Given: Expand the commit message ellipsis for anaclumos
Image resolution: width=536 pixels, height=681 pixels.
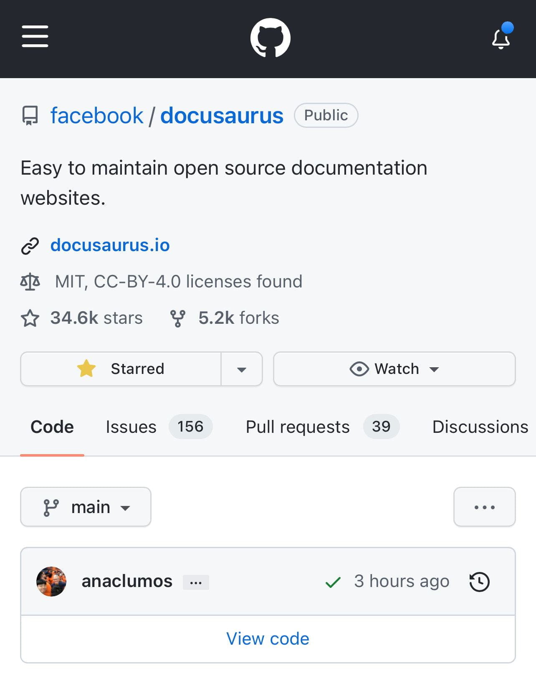Looking at the screenshot, I should (196, 582).
